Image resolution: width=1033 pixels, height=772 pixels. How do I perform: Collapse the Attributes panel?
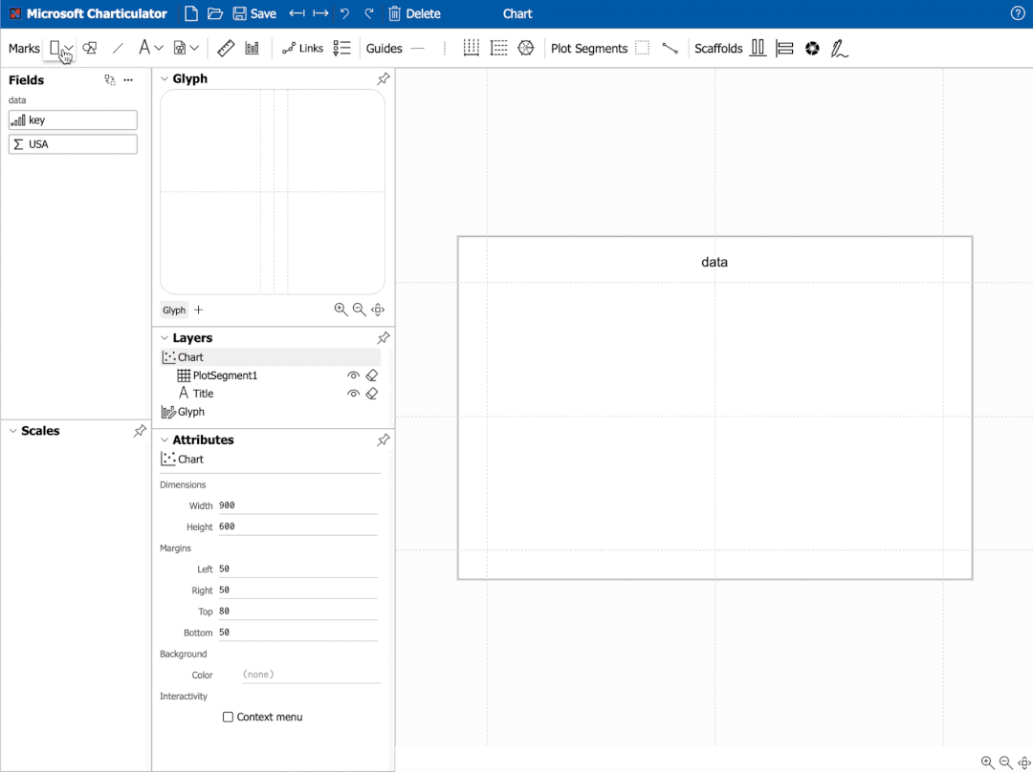[x=165, y=440]
